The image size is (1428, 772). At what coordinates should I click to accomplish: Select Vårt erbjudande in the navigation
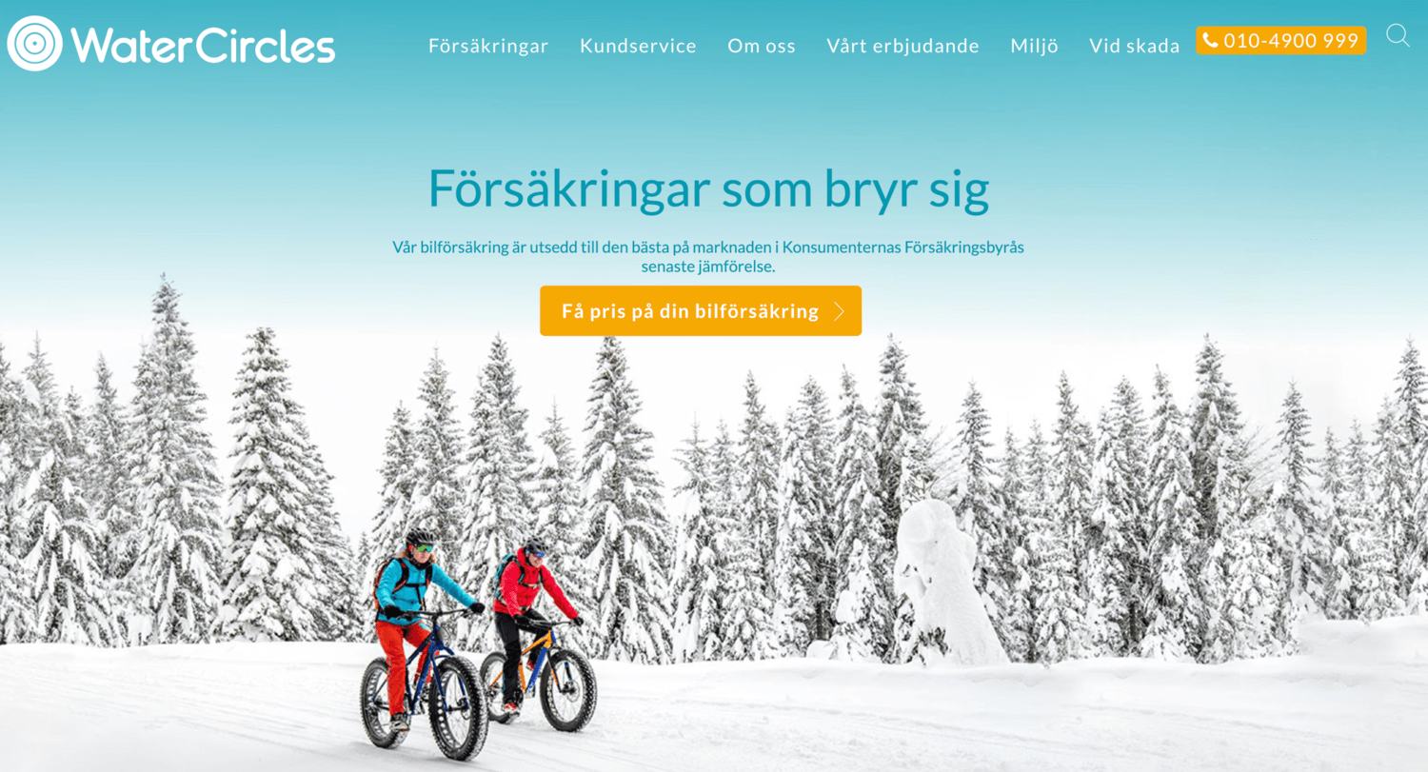[x=902, y=46]
